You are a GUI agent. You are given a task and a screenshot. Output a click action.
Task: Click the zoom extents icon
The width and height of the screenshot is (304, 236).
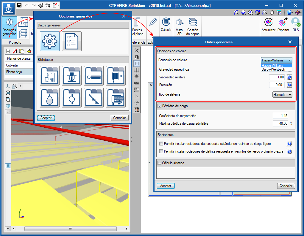point(243,12)
